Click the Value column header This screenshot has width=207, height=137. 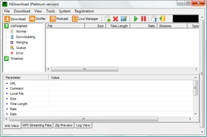click(121, 77)
